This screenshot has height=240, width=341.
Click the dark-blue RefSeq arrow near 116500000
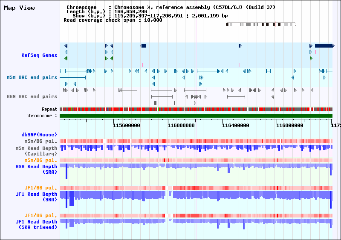pyautogui.click(x=240, y=45)
